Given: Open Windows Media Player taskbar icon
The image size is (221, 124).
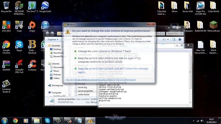Looking at the screenshot, I should pos(26,121).
